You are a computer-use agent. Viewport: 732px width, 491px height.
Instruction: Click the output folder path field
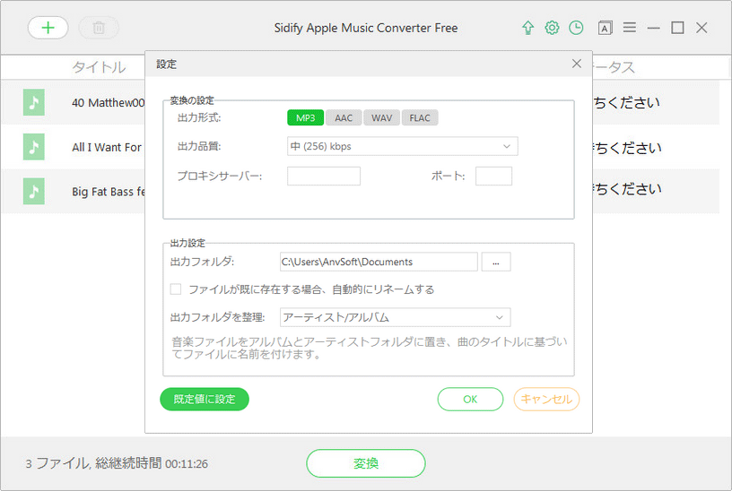point(379,262)
